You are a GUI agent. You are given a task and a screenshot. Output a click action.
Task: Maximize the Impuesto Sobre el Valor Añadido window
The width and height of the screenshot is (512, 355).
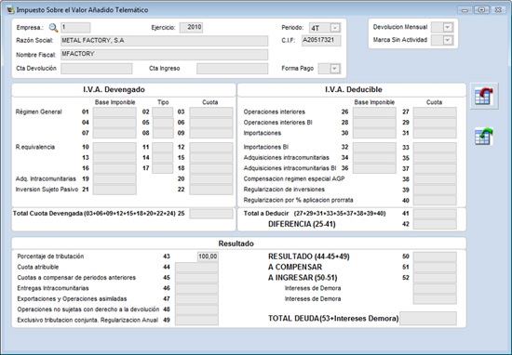click(481, 10)
